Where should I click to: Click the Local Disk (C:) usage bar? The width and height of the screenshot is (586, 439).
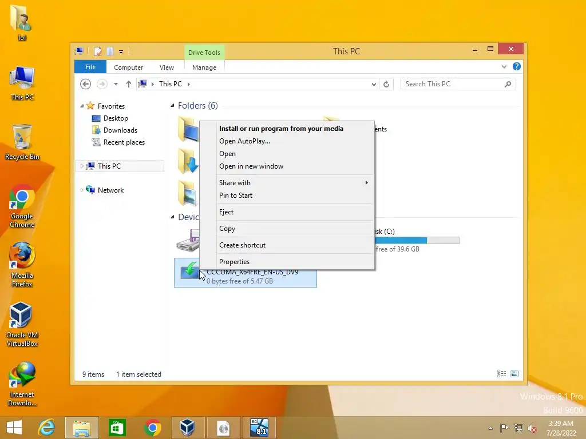pyautogui.click(x=417, y=241)
